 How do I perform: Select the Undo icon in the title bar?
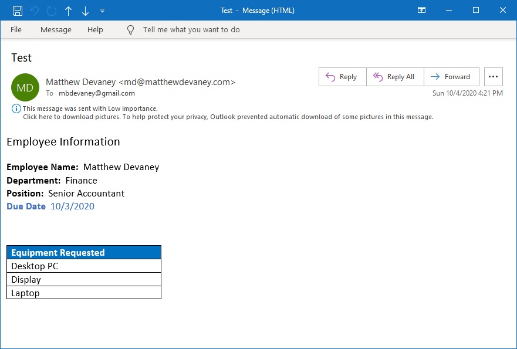(x=35, y=10)
